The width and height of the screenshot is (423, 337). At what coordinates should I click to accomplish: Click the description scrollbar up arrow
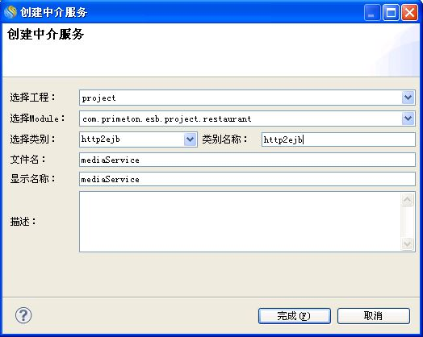[408, 200]
